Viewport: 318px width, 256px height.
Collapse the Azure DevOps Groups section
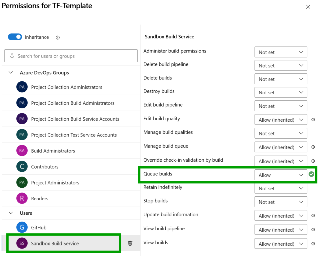[x=11, y=72]
